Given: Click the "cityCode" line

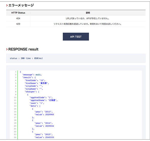Looking at the screenshot, I should (34, 86).
